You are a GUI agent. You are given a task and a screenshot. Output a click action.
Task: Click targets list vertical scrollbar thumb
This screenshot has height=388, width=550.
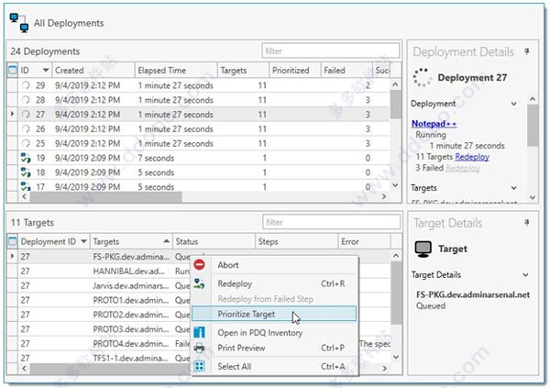tap(396, 293)
